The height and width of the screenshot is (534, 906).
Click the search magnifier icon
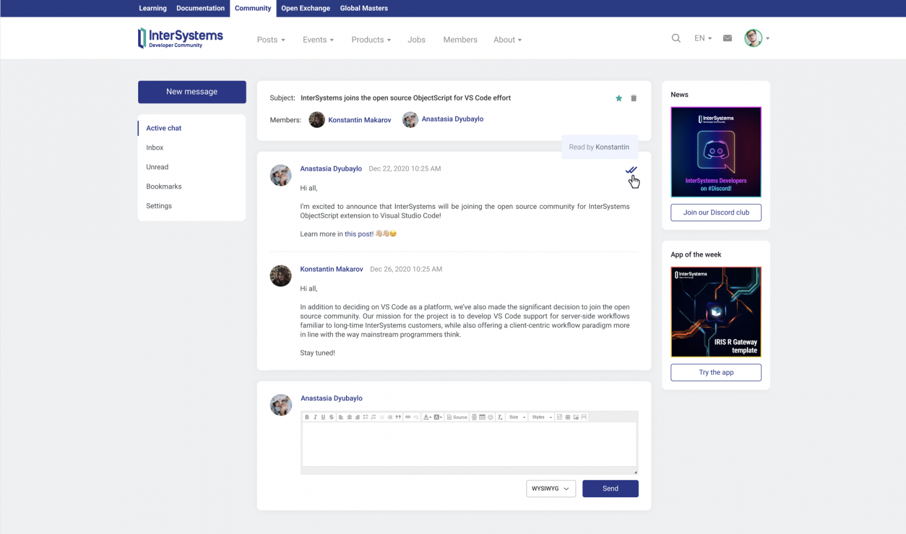point(676,39)
